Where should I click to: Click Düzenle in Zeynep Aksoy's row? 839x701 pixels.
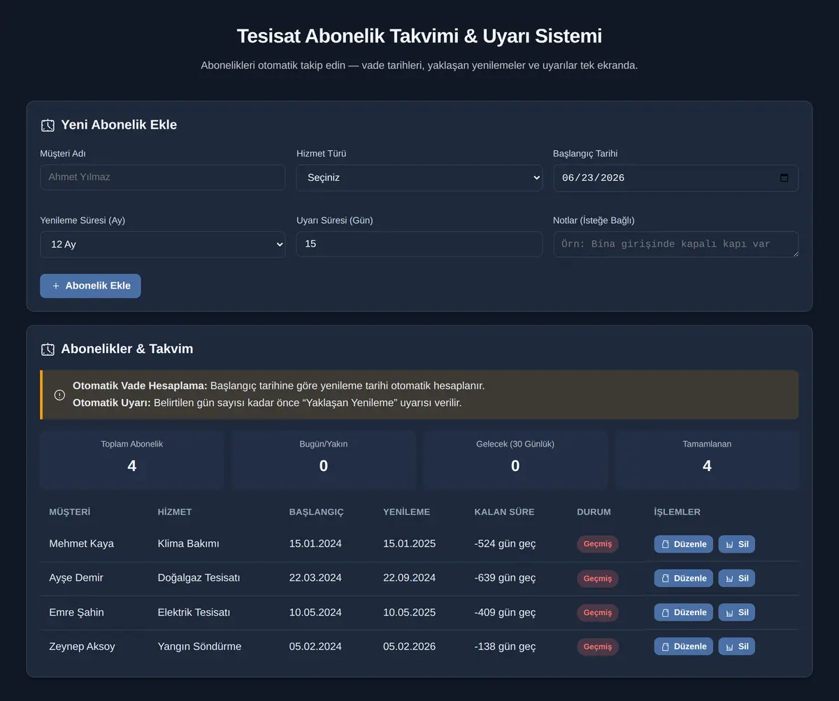[683, 646]
